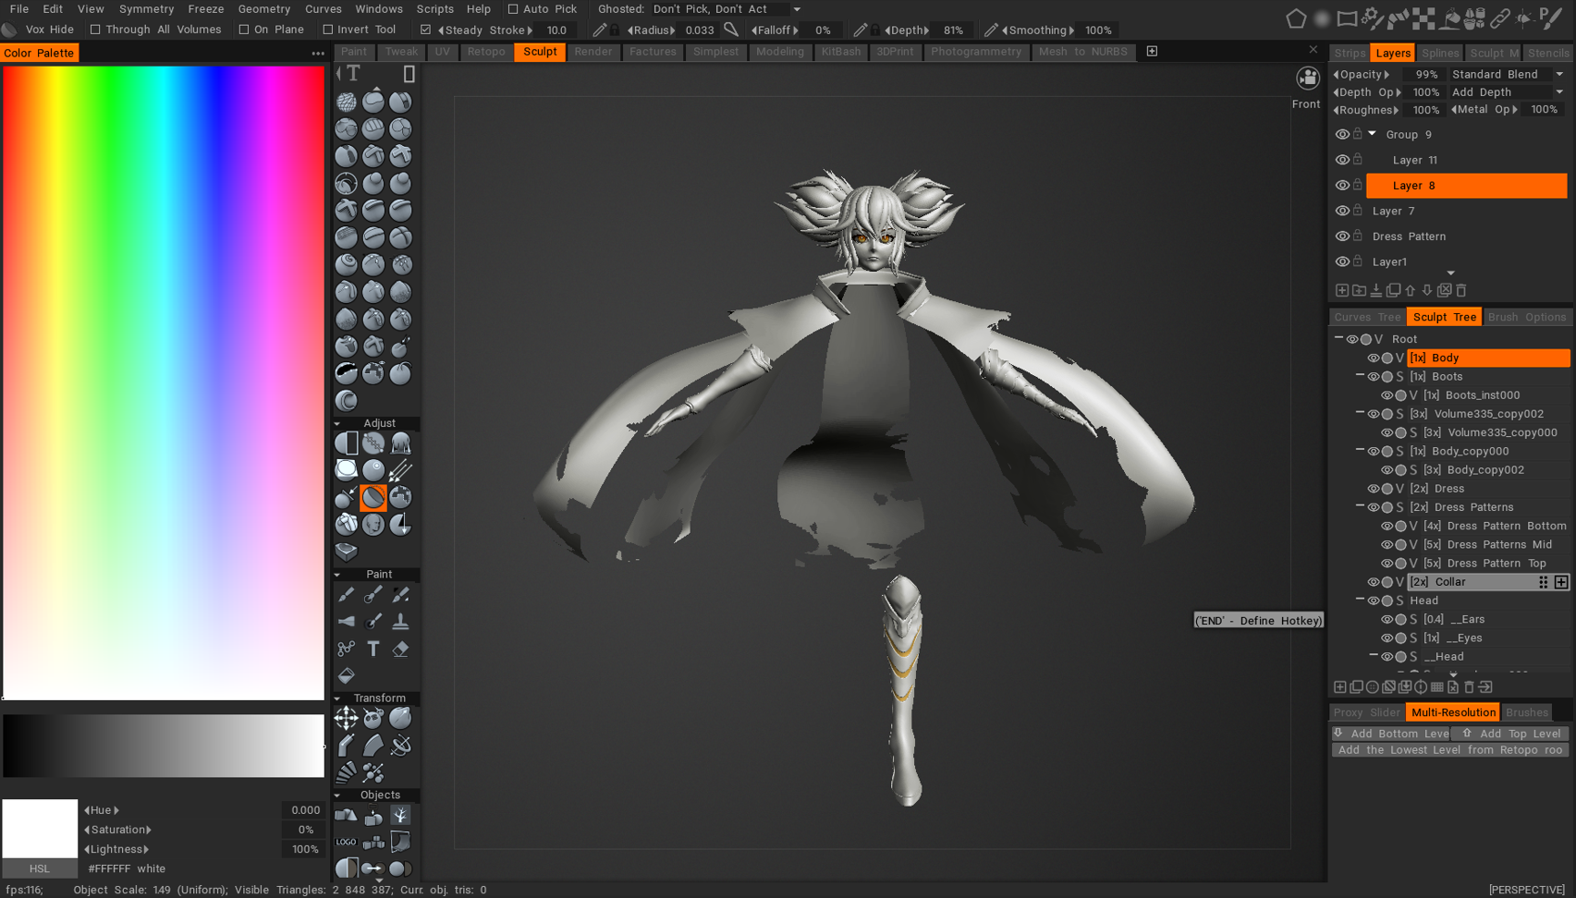Click the duplicate layer icon
Viewport: 1576px width, 898px height.
point(1393,290)
